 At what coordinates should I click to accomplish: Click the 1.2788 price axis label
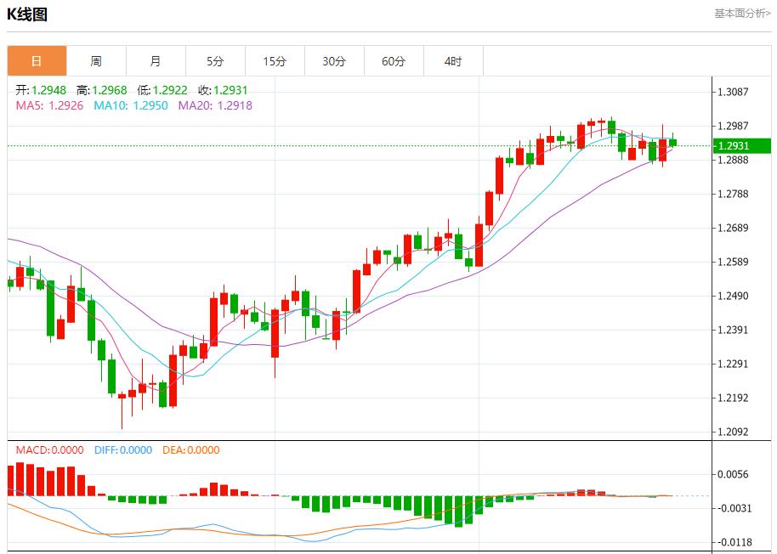pyautogui.click(x=733, y=194)
